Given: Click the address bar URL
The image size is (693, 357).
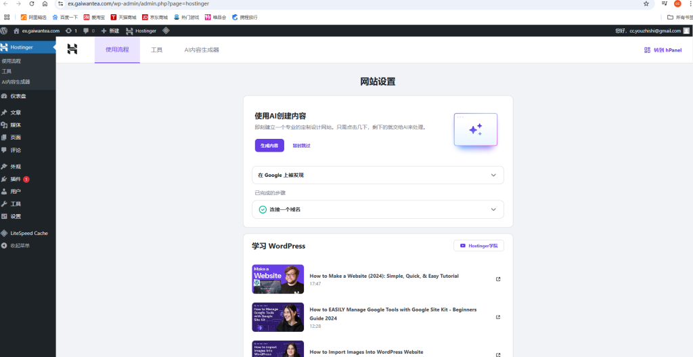Looking at the screenshot, I should (138, 3).
